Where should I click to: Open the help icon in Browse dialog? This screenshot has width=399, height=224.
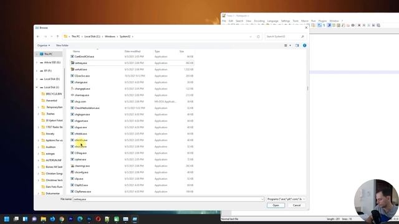click(x=305, y=45)
